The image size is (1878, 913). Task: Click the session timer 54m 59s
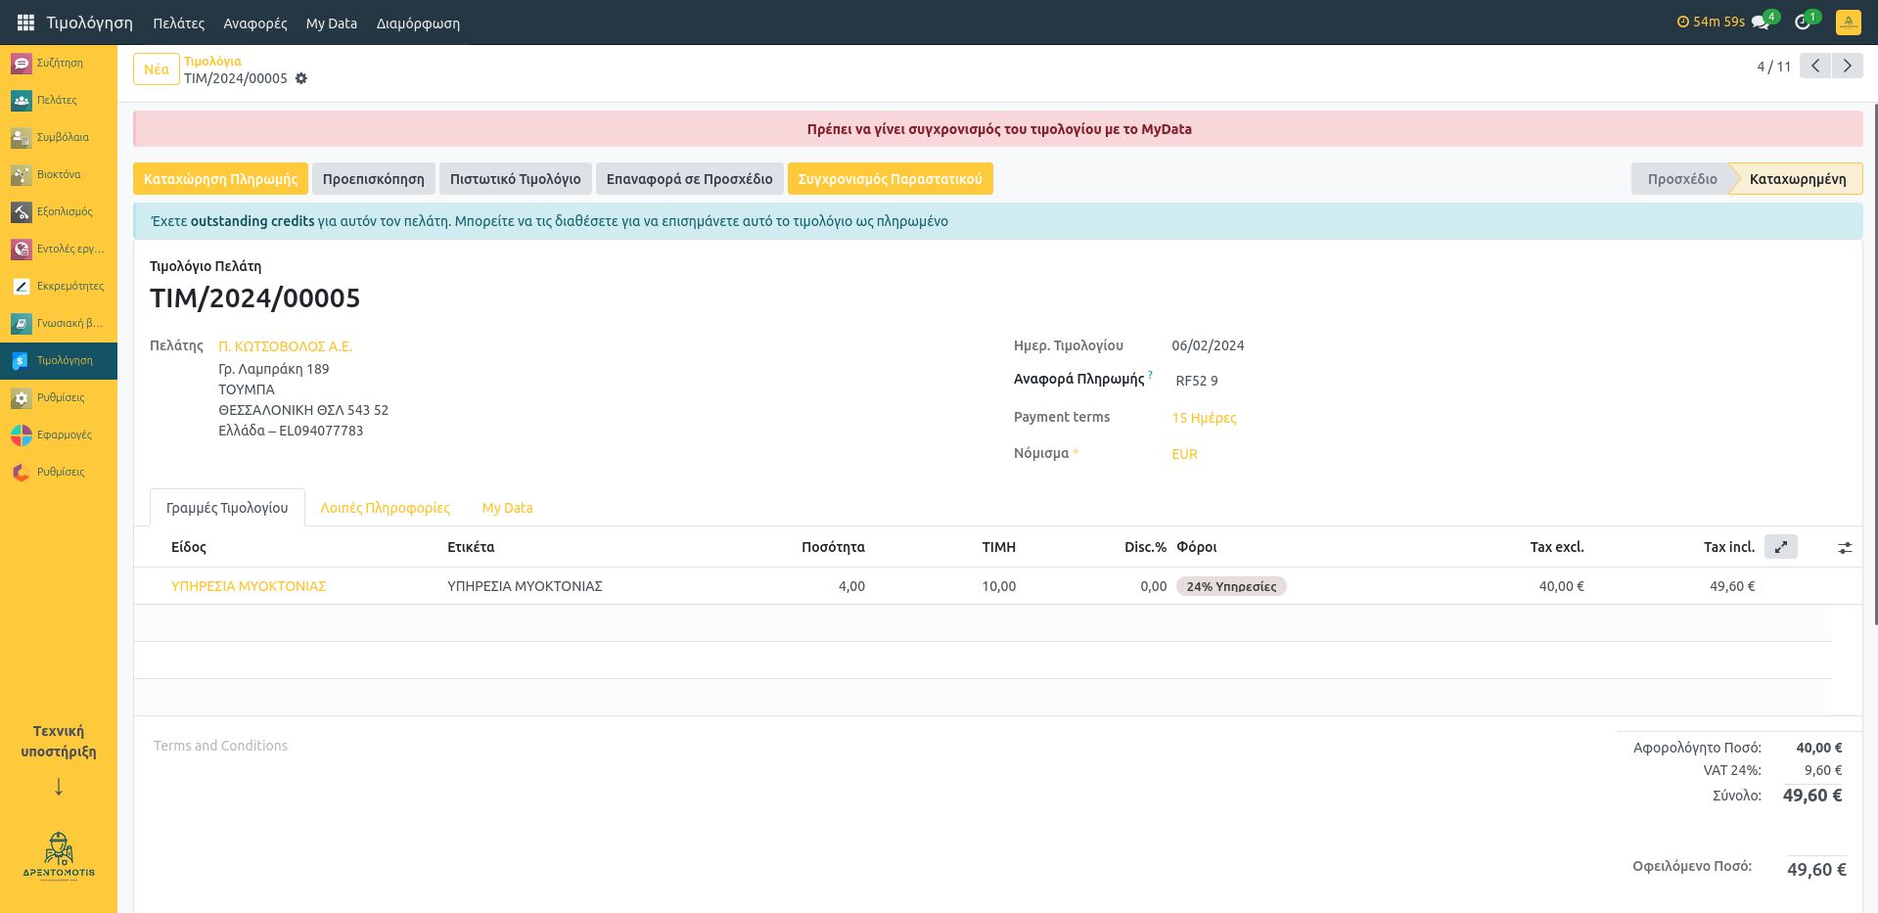(1711, 22)
